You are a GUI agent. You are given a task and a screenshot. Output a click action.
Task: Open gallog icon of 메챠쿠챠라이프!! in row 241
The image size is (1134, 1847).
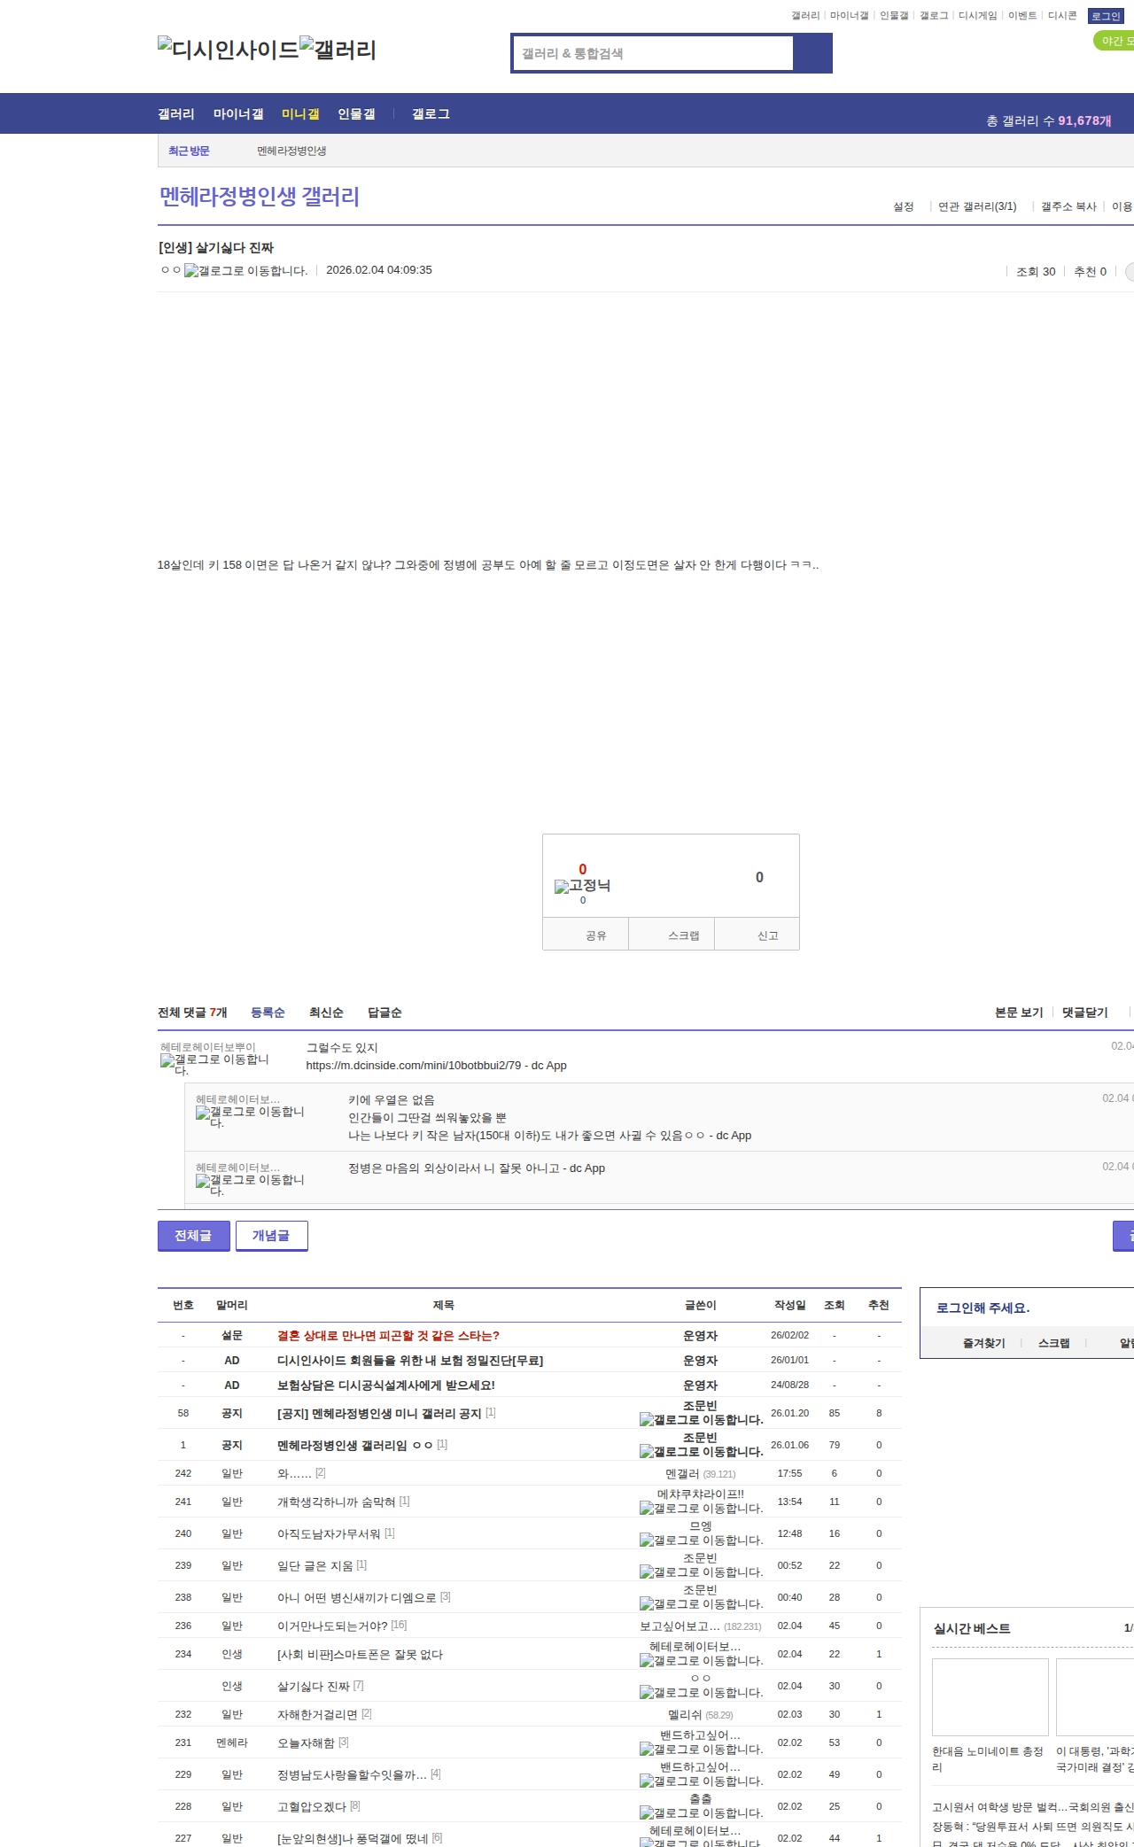(x=701, y=1509)
